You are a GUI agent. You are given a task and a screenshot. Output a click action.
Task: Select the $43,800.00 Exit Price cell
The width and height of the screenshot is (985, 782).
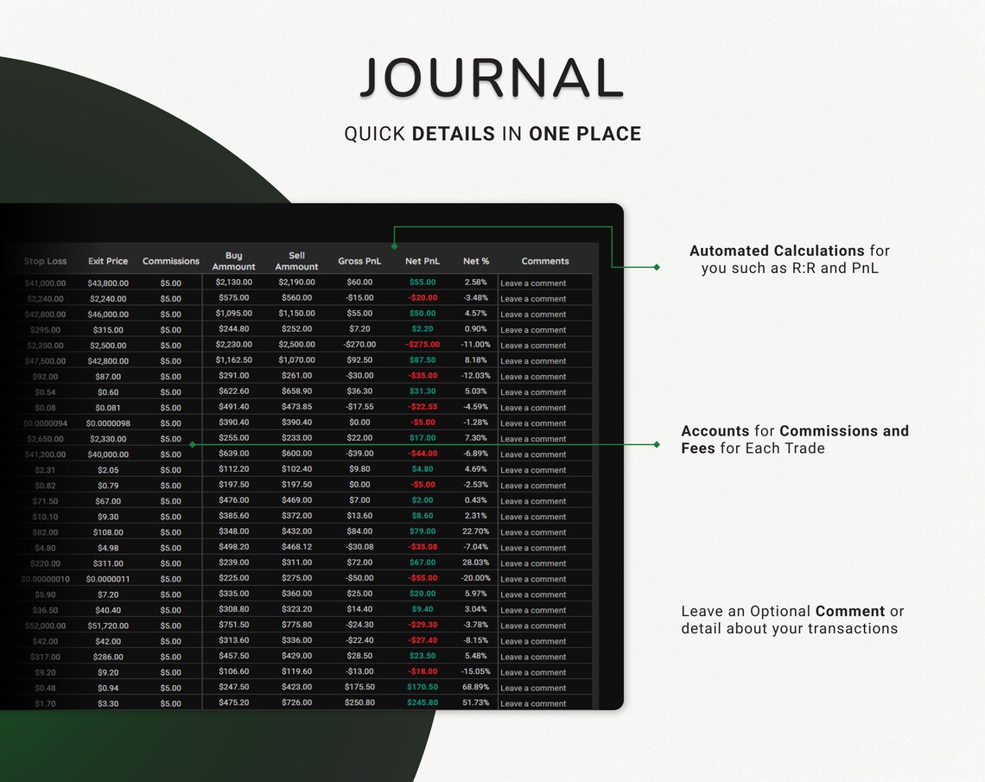(107, 283)
